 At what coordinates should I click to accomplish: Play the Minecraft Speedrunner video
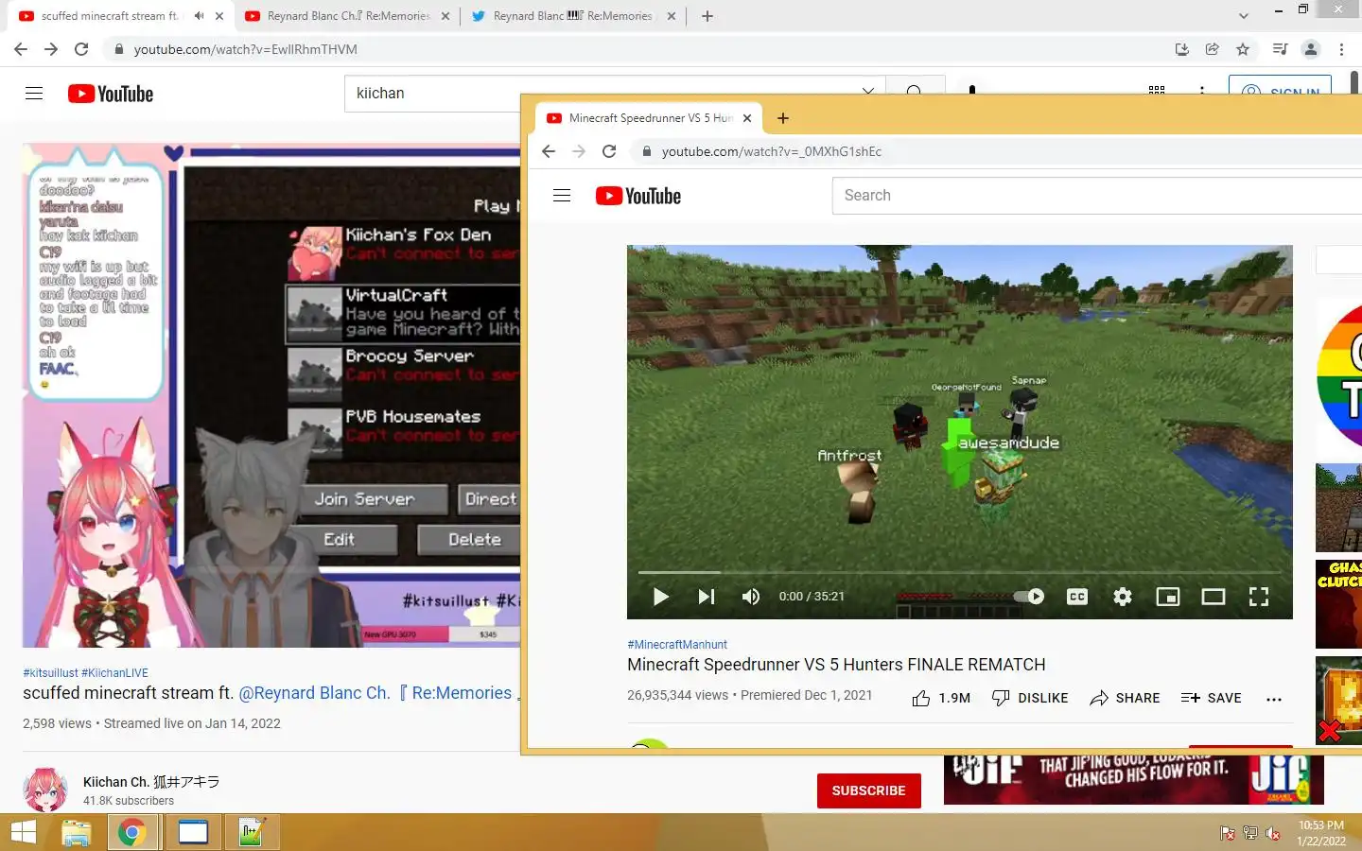[660, 597]
